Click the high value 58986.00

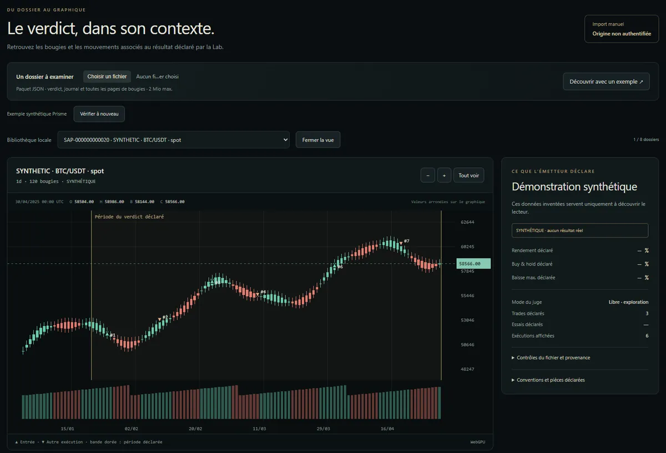(114, 202)
